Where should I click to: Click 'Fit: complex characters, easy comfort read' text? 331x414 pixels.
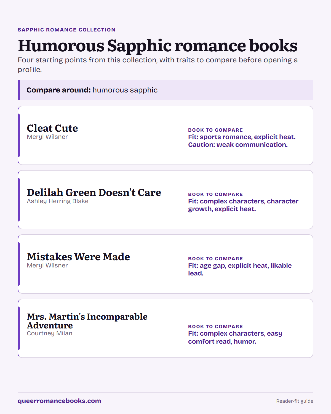click(235, 337)
